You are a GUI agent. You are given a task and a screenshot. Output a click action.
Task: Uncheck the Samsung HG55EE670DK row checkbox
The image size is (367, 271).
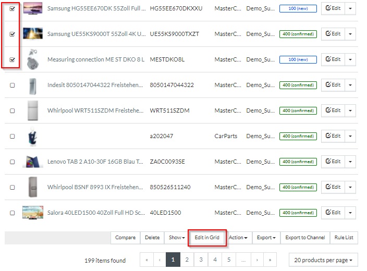[x=12, y=9]
